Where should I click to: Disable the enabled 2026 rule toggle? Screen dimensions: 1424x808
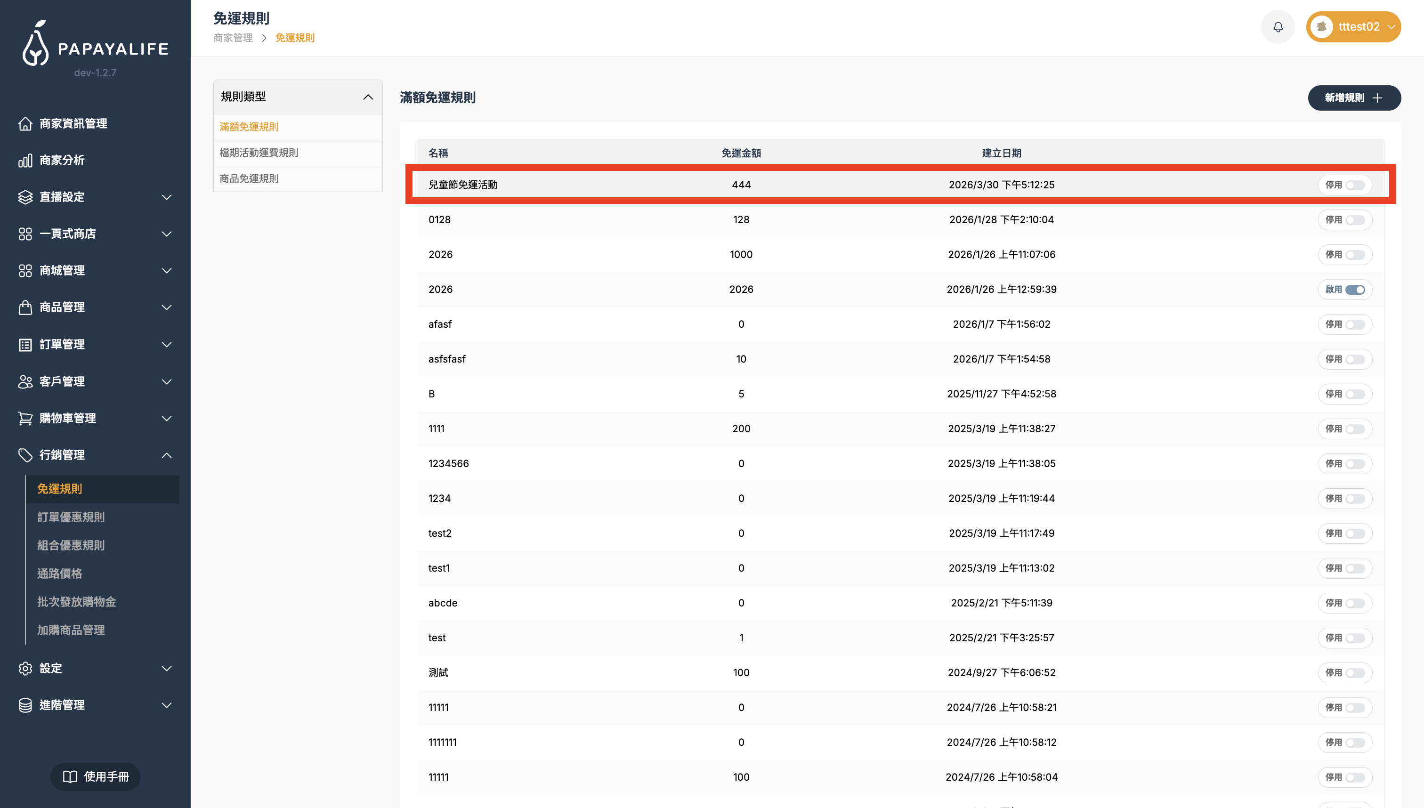(x=1355, y=289)
